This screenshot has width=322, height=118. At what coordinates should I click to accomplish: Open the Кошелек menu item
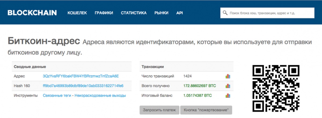tap(77, 13)
